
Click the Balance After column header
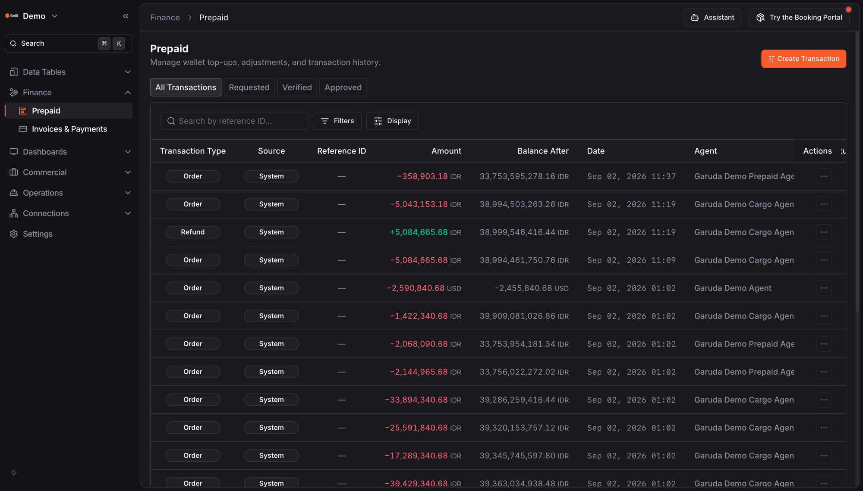click(x=543, y=151)
